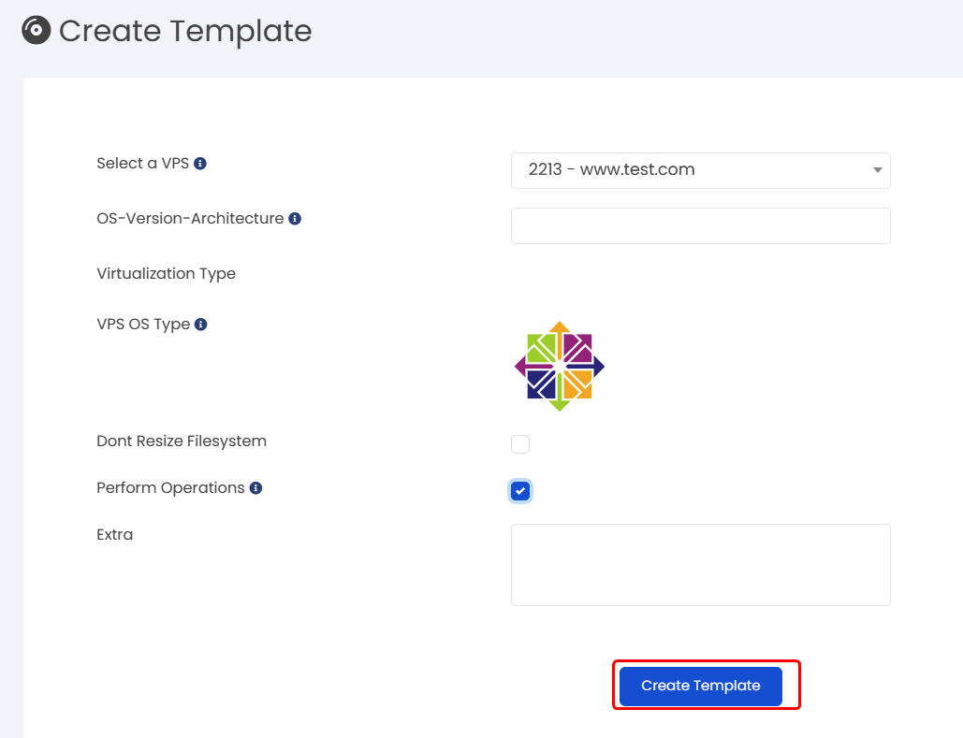Click the Create Template page heading
The image size is (963, 738).
coord(185,31)
